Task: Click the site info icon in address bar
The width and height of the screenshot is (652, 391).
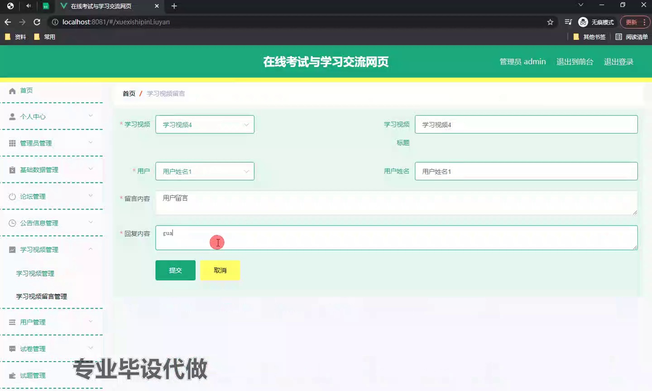Action: 55,22
